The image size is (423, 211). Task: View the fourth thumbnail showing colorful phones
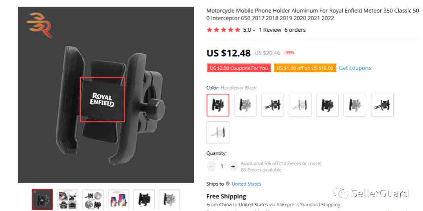[x=118, y=200]
